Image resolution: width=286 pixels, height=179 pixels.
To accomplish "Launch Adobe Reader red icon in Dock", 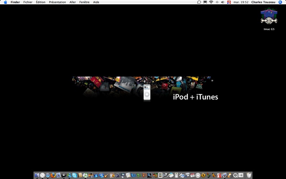I will (x=219, y=175).
